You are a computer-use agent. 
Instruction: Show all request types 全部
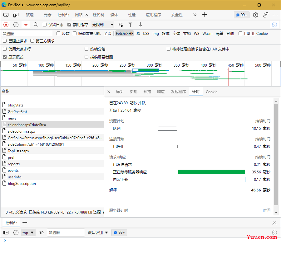click(107, 33)
